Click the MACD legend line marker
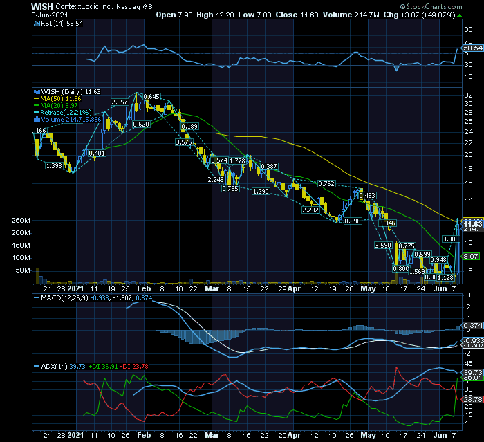The image size is (484, 442). click(x=37, y=298)
